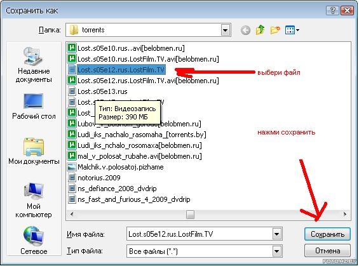Screen dimensions: 359x266
Task: Select the file Lost.s05e13.rus
Action: (98, 91)
